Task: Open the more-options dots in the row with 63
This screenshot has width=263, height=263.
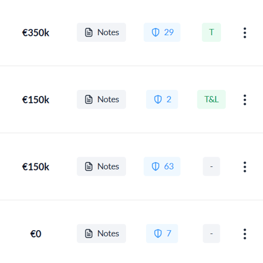Action: pos(245,167)
